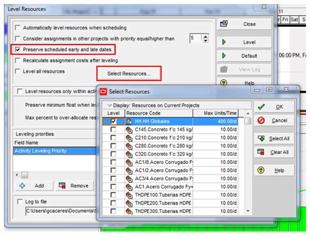Check the Level all resources box

18,71
